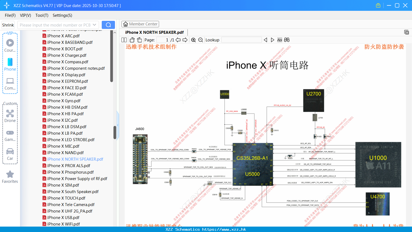Image resolution: width=412 pixels, height=232 pixels.
Task: Open iPhone X USB.pdf
Action: pyautogui.click(x=63, y=217)
